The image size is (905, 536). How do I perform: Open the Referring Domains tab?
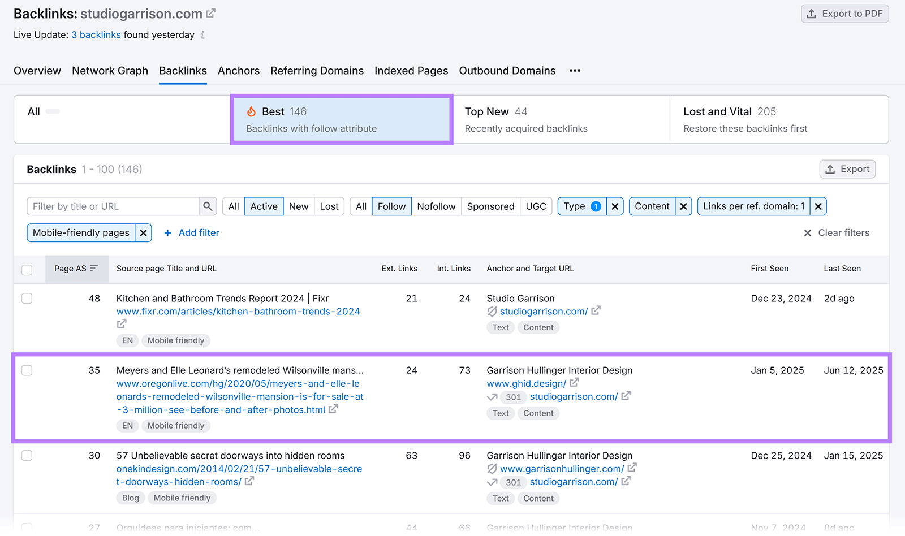[317, 70]
